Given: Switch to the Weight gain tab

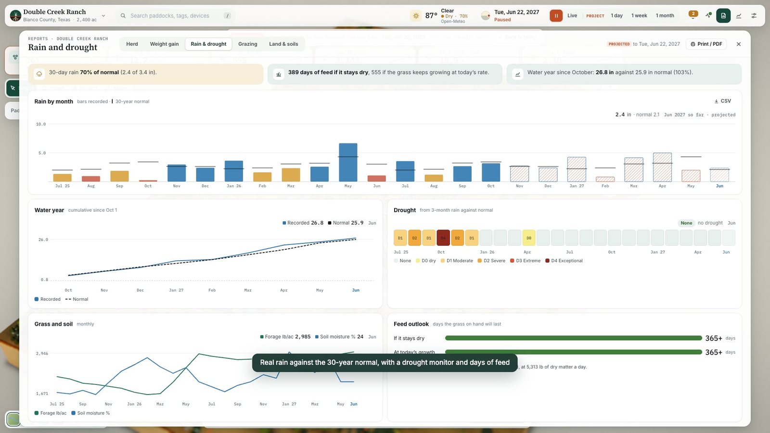Looking at the screenshot, I should [x=164, y=44].
